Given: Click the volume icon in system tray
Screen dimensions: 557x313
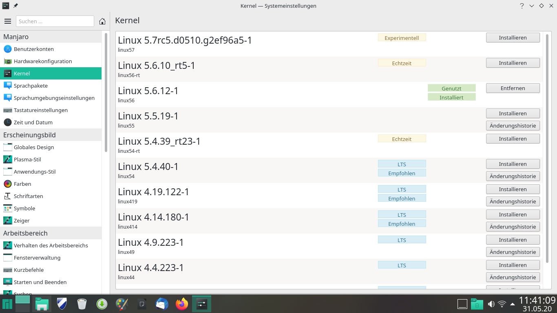Looking at the screenshot, I should pyautogui.click(x=491, y=304).
